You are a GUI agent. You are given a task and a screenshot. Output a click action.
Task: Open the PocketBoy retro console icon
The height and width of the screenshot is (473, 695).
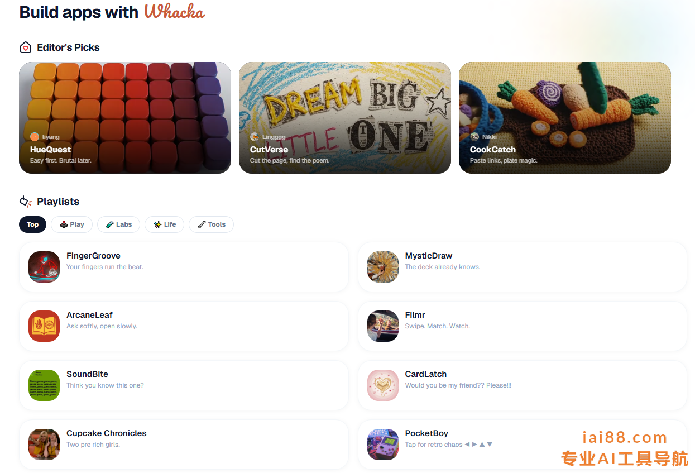(x=383, y=445)
